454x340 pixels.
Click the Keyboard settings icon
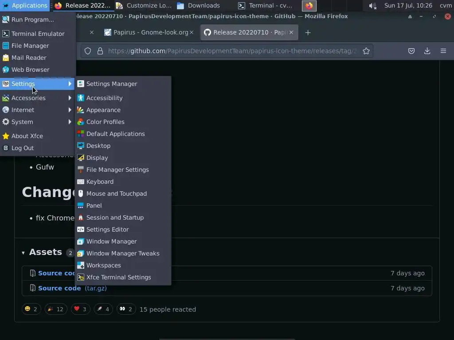tap(81, 182)
